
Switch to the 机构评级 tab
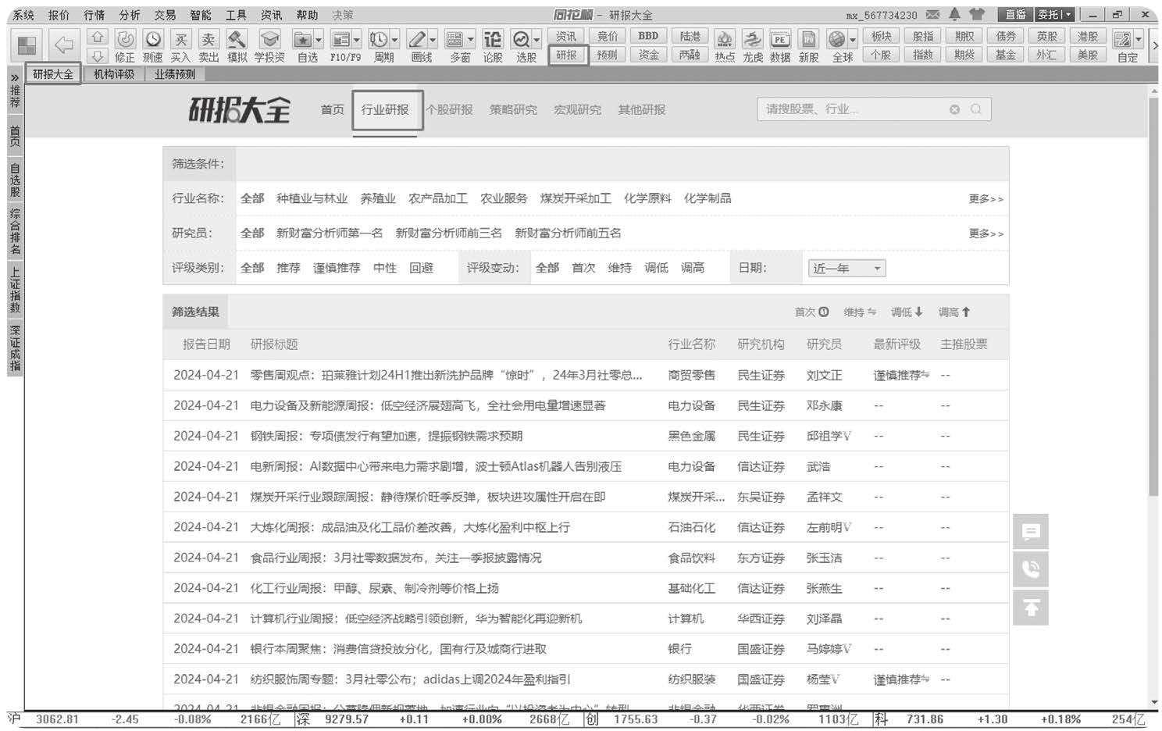114,74
